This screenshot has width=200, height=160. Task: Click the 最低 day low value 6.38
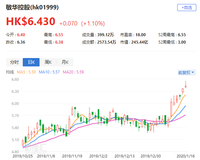[x=59, y=42]
